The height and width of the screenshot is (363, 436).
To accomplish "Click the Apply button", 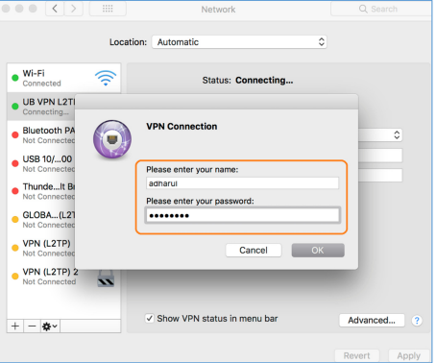I will pyautogui.click(x=409, y=356).
